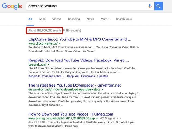Expand the More dropdown menu
The height and width of the screenshot is (130, 172).
(105, 19)
